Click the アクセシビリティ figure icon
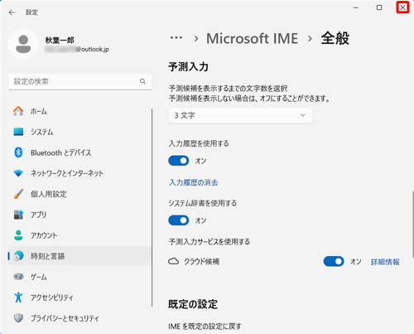This screenshot has width=414, height=334. [18, 298]
